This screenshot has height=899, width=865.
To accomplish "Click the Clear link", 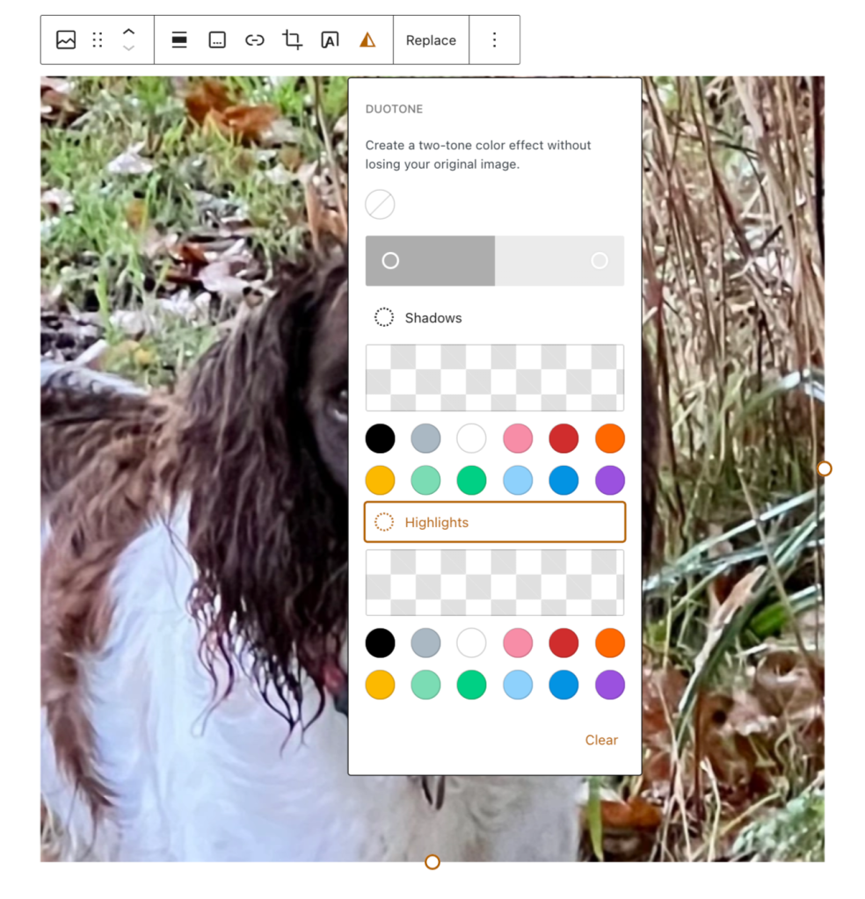I will click(x=601, y=740).
